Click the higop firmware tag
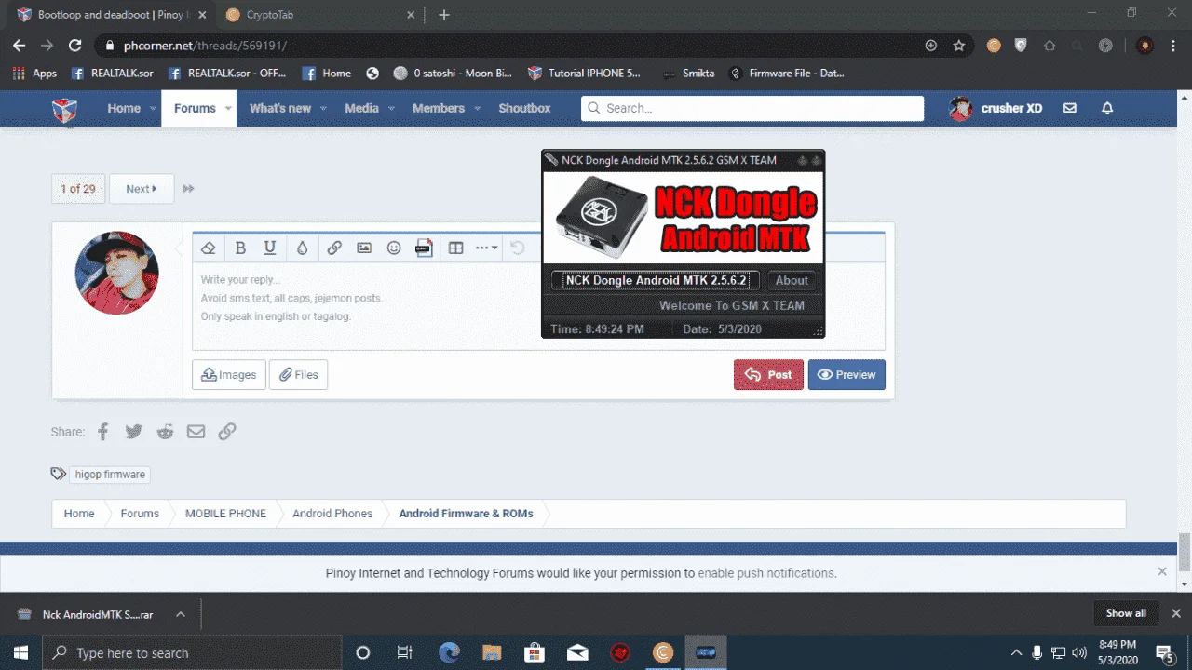Screen dimensions: 1192x670 [x=110, y=475]
